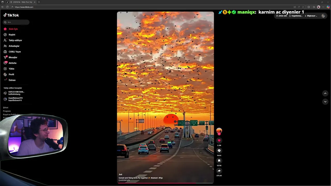Click Yükle to upload video

[x=9, y=69]
